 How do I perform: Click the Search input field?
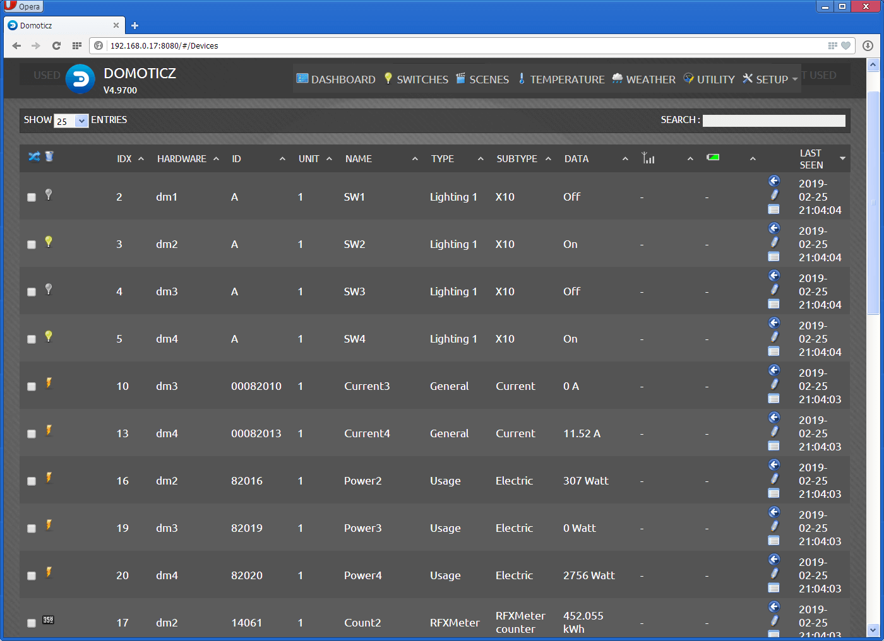click(x=774, y=121)
